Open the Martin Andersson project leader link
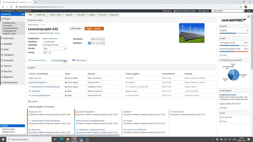Viewport: 253px width, 142px height. pyautogui.click(x=50, y=39)
